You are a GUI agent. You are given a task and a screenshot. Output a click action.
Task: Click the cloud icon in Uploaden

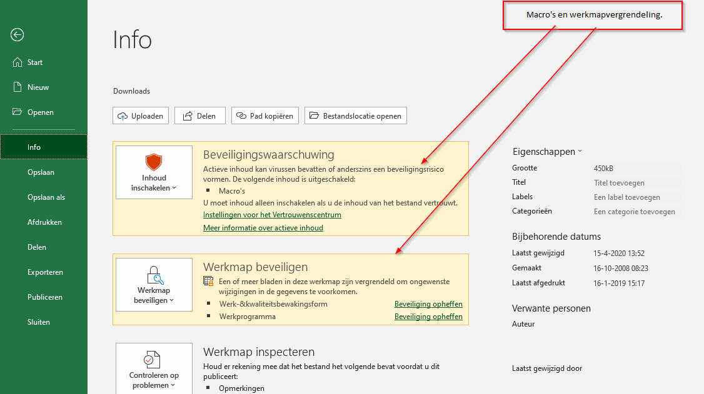click(122, 116)
